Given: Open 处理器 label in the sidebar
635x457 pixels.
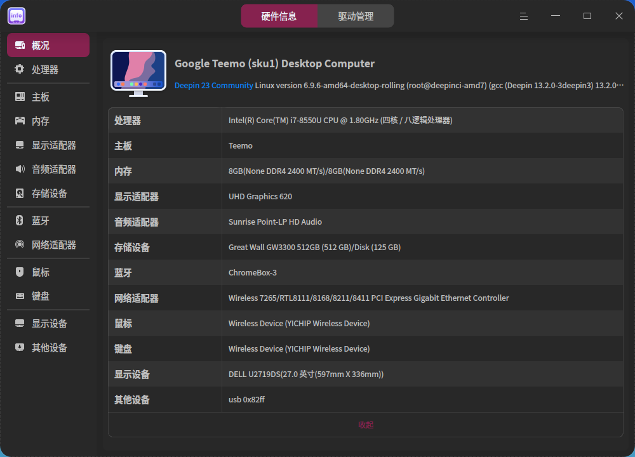Looking at the screenshot, I should 45,70.
